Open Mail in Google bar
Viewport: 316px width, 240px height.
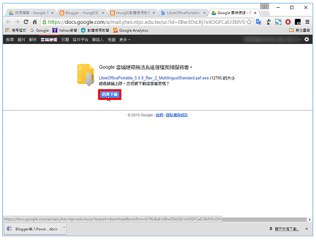(x=33, y=40)
